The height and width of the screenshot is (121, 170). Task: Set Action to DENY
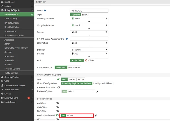[x=90, y=60]
